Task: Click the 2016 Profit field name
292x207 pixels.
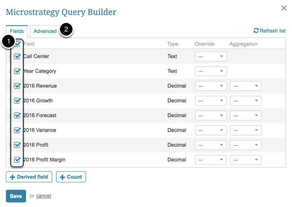Action: click(x=36, y=145)
